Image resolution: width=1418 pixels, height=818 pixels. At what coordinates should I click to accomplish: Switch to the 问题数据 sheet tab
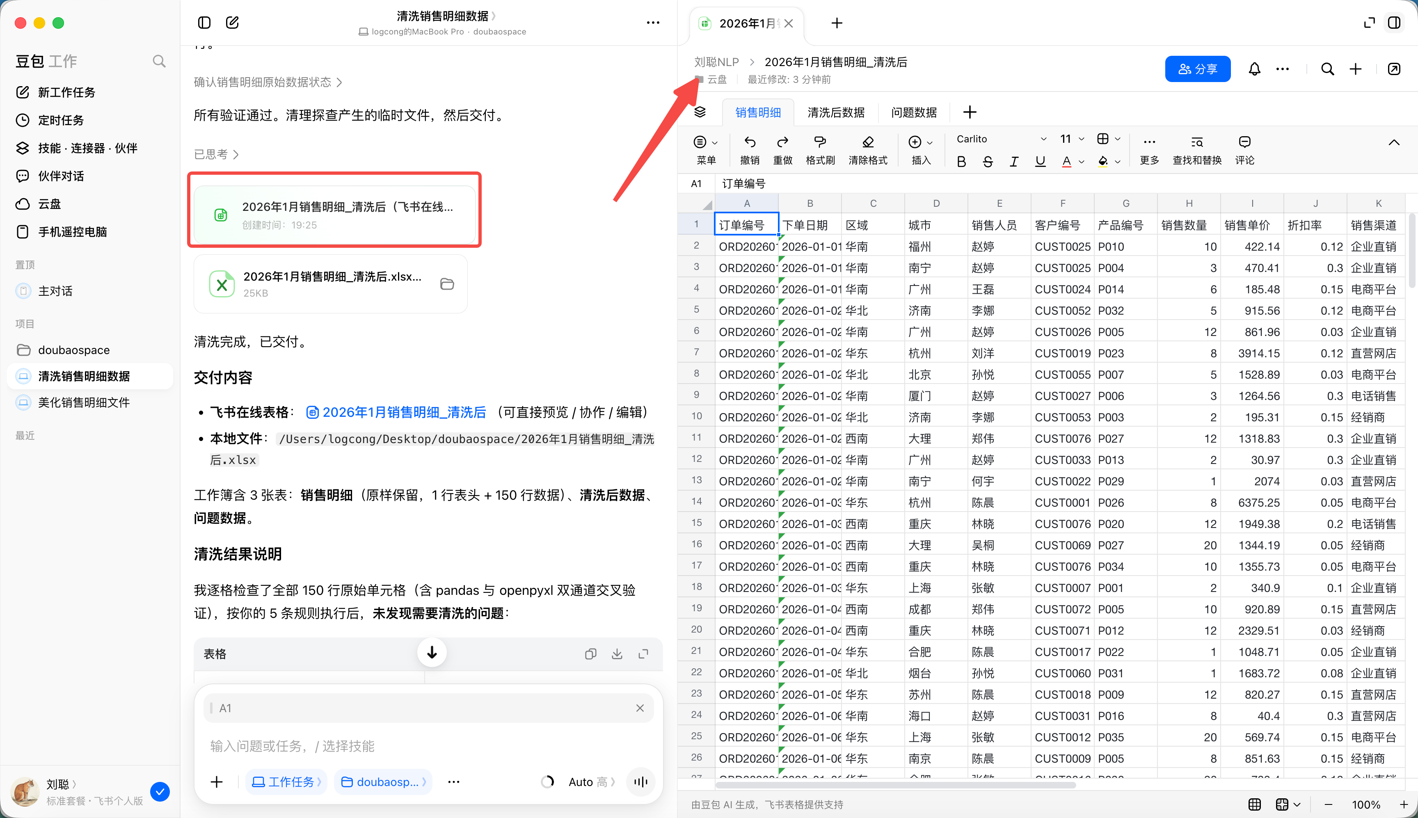point(913,112)
